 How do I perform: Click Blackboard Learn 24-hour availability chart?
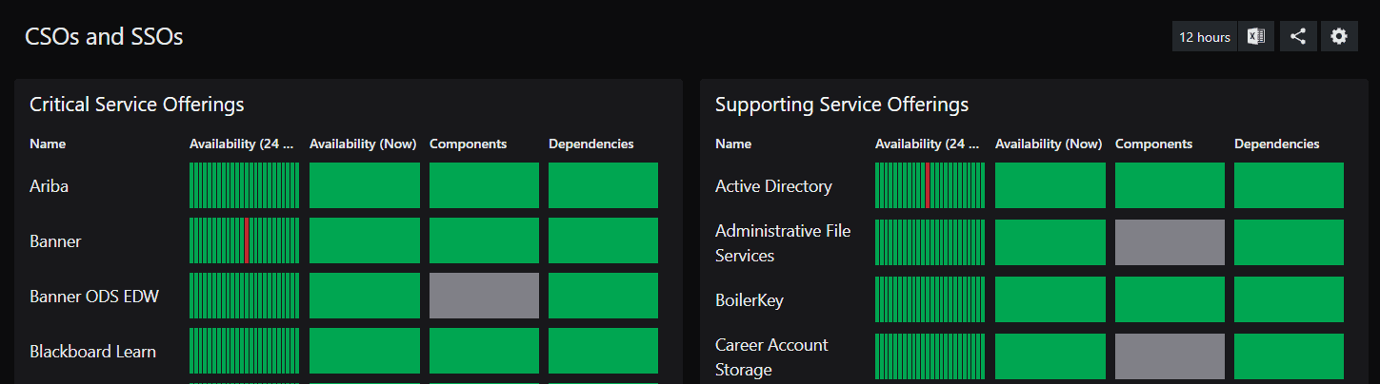(x=244, y=351)
